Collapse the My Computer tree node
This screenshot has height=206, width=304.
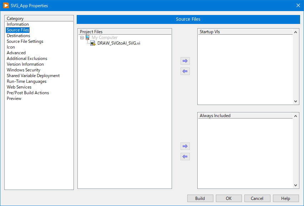82,37
